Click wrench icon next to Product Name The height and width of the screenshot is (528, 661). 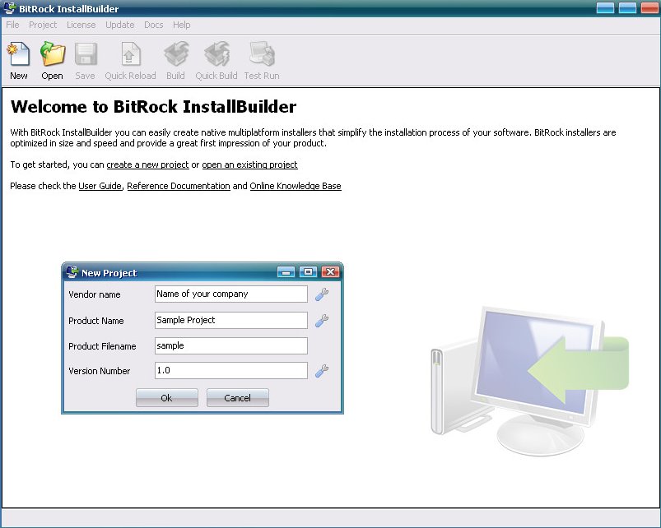(322, 321)
